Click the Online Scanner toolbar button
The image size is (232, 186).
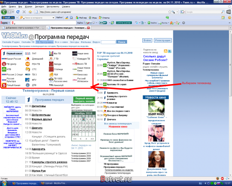124,23
